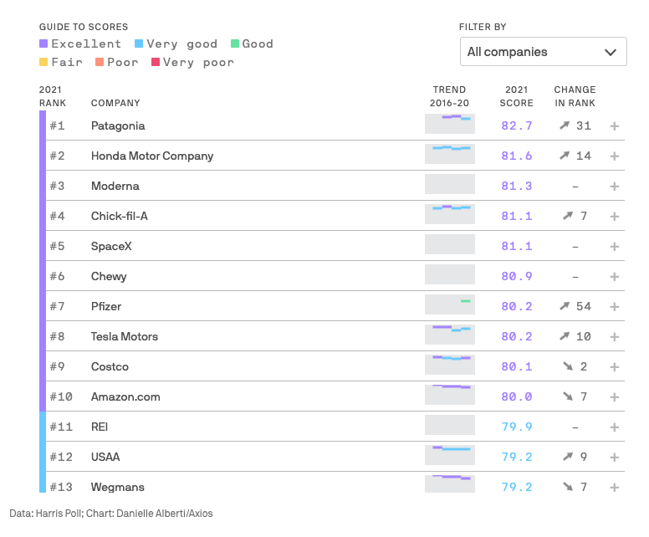Click the Costco trend sparkline
This screenshot has width=649, height=537.
[450, 365]
